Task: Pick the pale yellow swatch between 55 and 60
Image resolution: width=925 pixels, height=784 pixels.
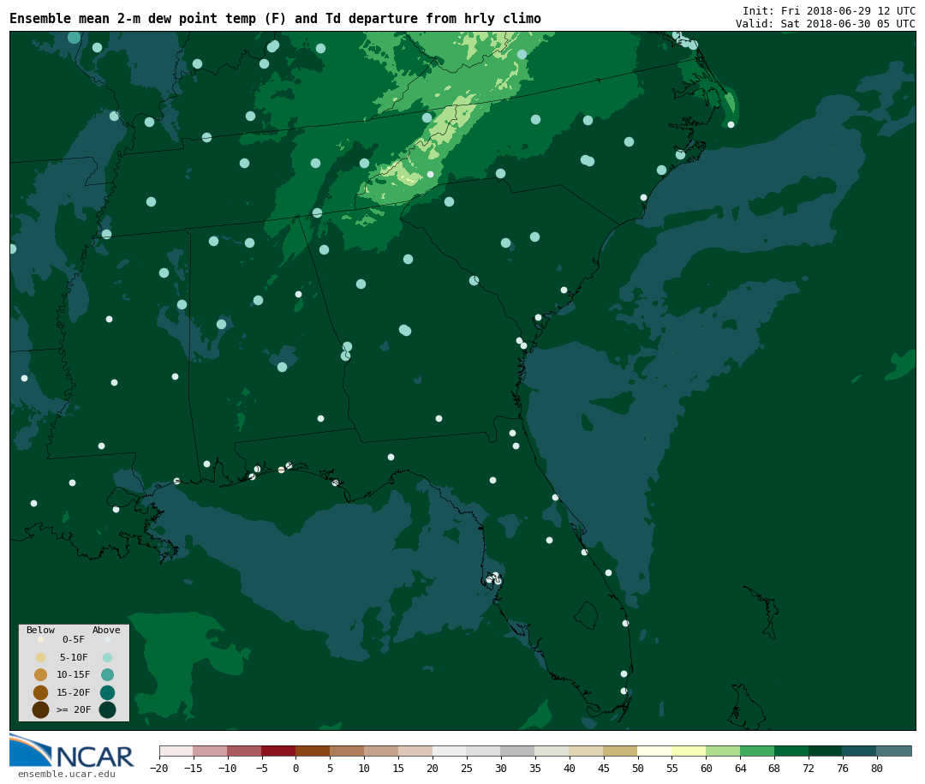Action: 689,751
